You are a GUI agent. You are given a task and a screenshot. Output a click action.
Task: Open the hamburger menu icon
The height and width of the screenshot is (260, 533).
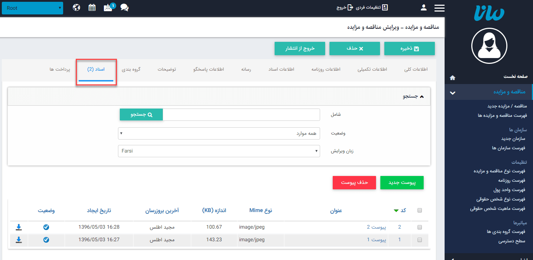(x=440, y=7)
